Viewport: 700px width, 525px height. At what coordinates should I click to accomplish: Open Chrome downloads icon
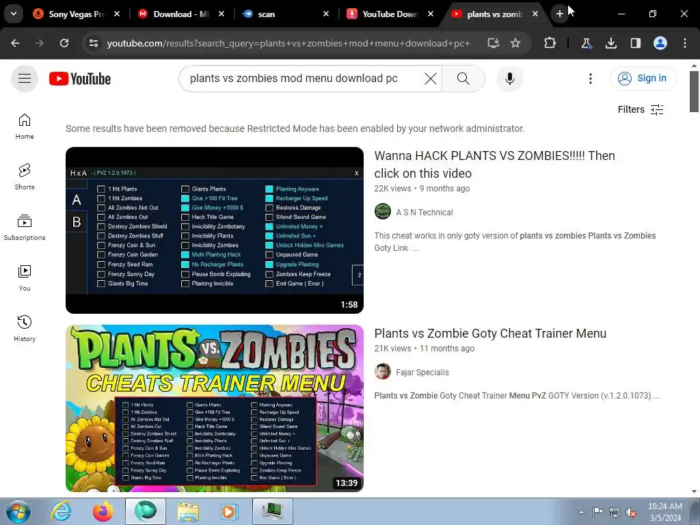tap(611, 43)
